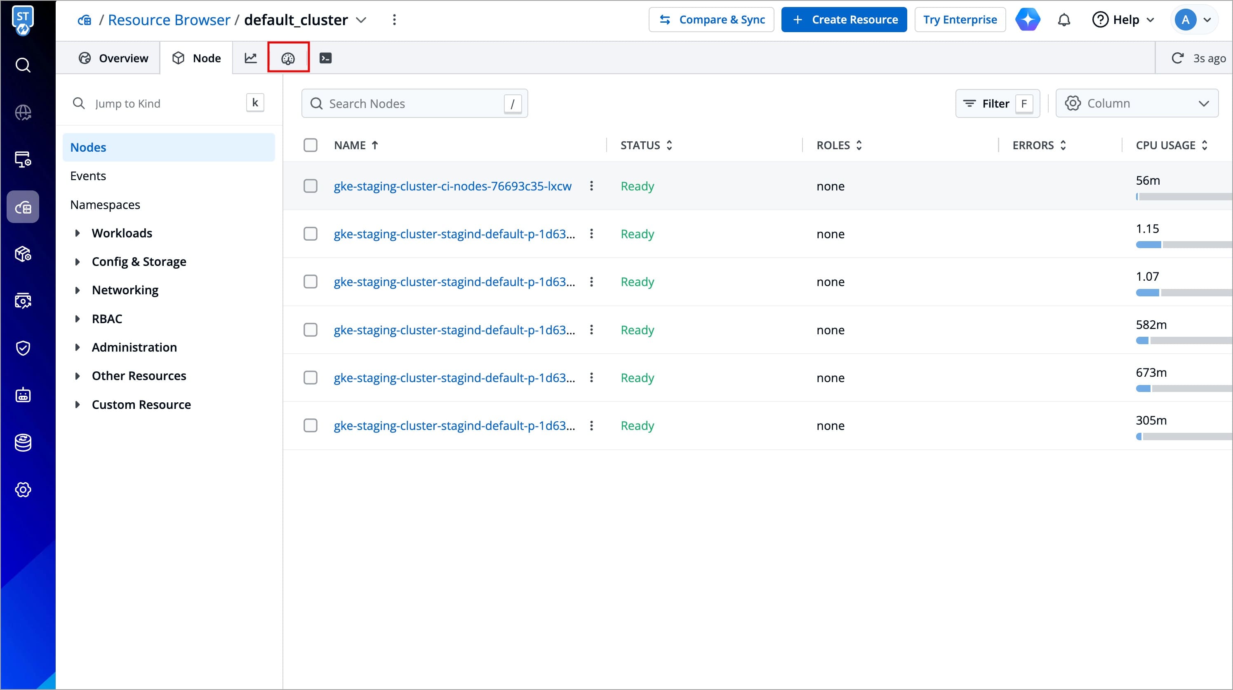Open the monitoring chart icon tab
This screenshot has height=690, width=1233.
(x=250, y=59)
